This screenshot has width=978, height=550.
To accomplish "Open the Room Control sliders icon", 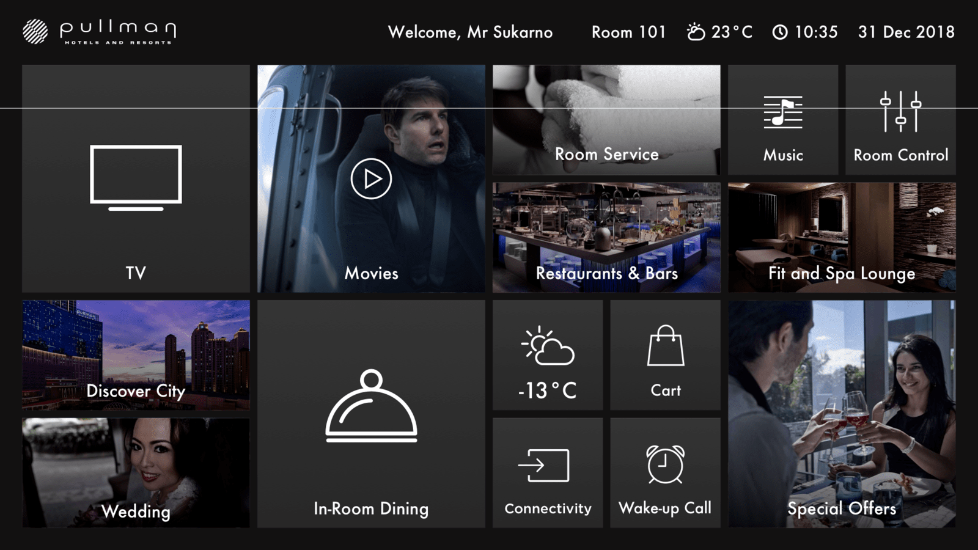I will tap(900, 112).
